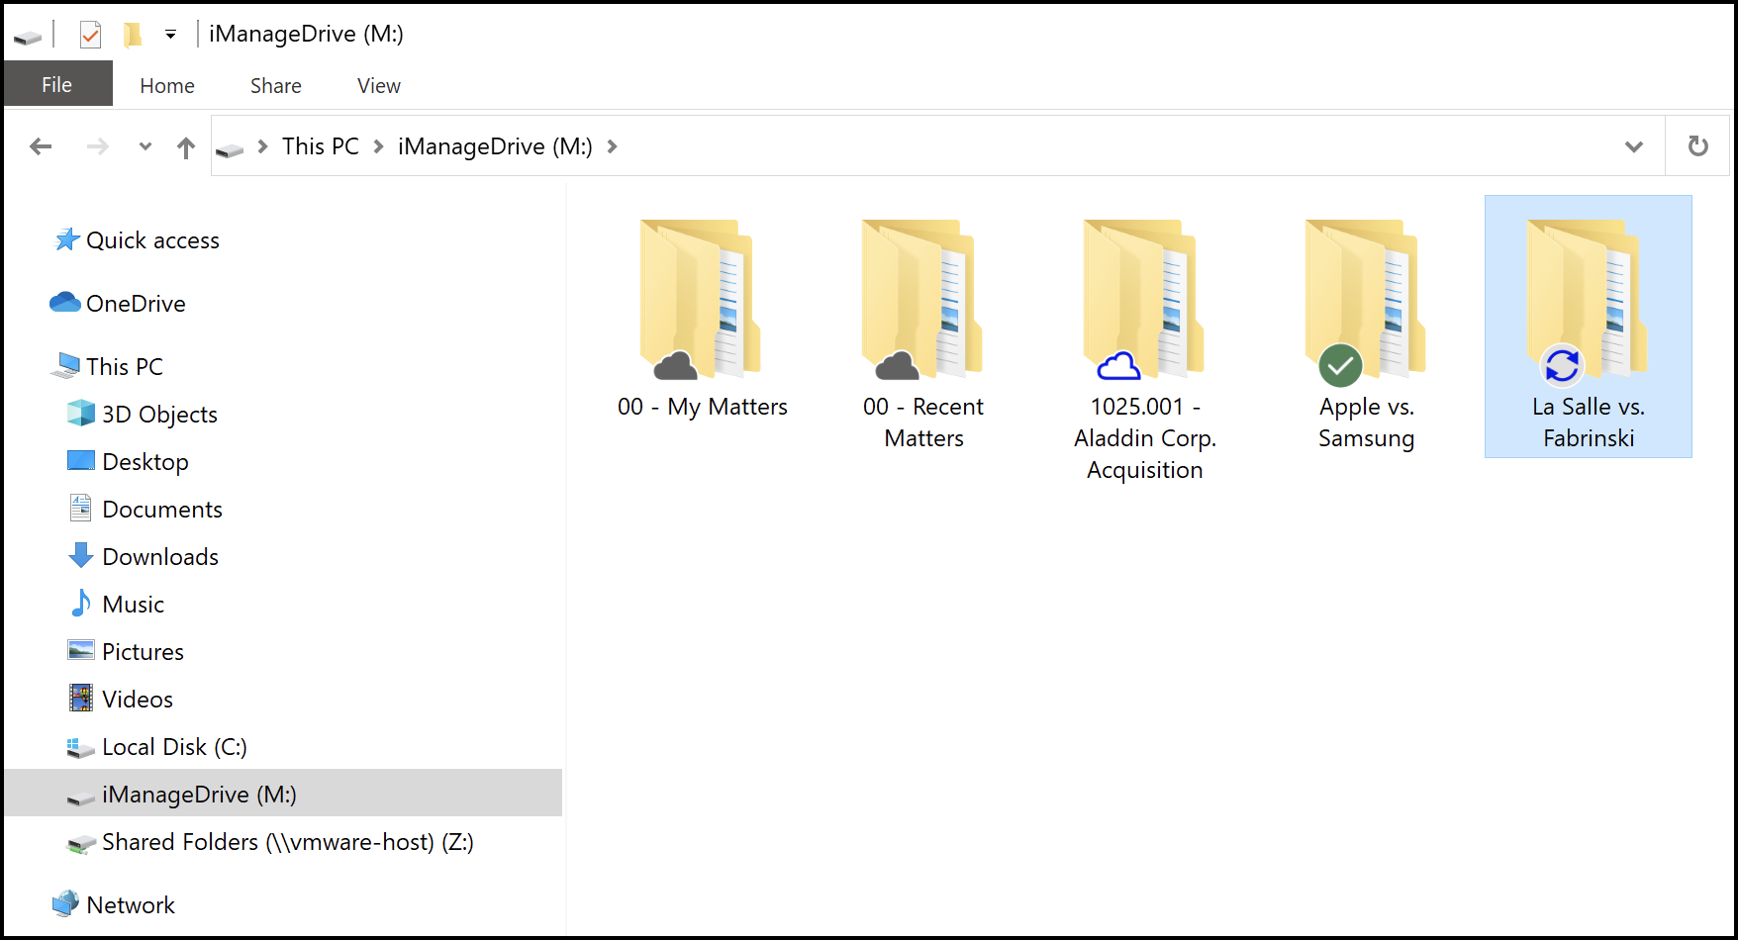Click the Properties checkmark icon in title bar
The height and width of the screenshot is (940, 1738).
(x=90, y=36)
